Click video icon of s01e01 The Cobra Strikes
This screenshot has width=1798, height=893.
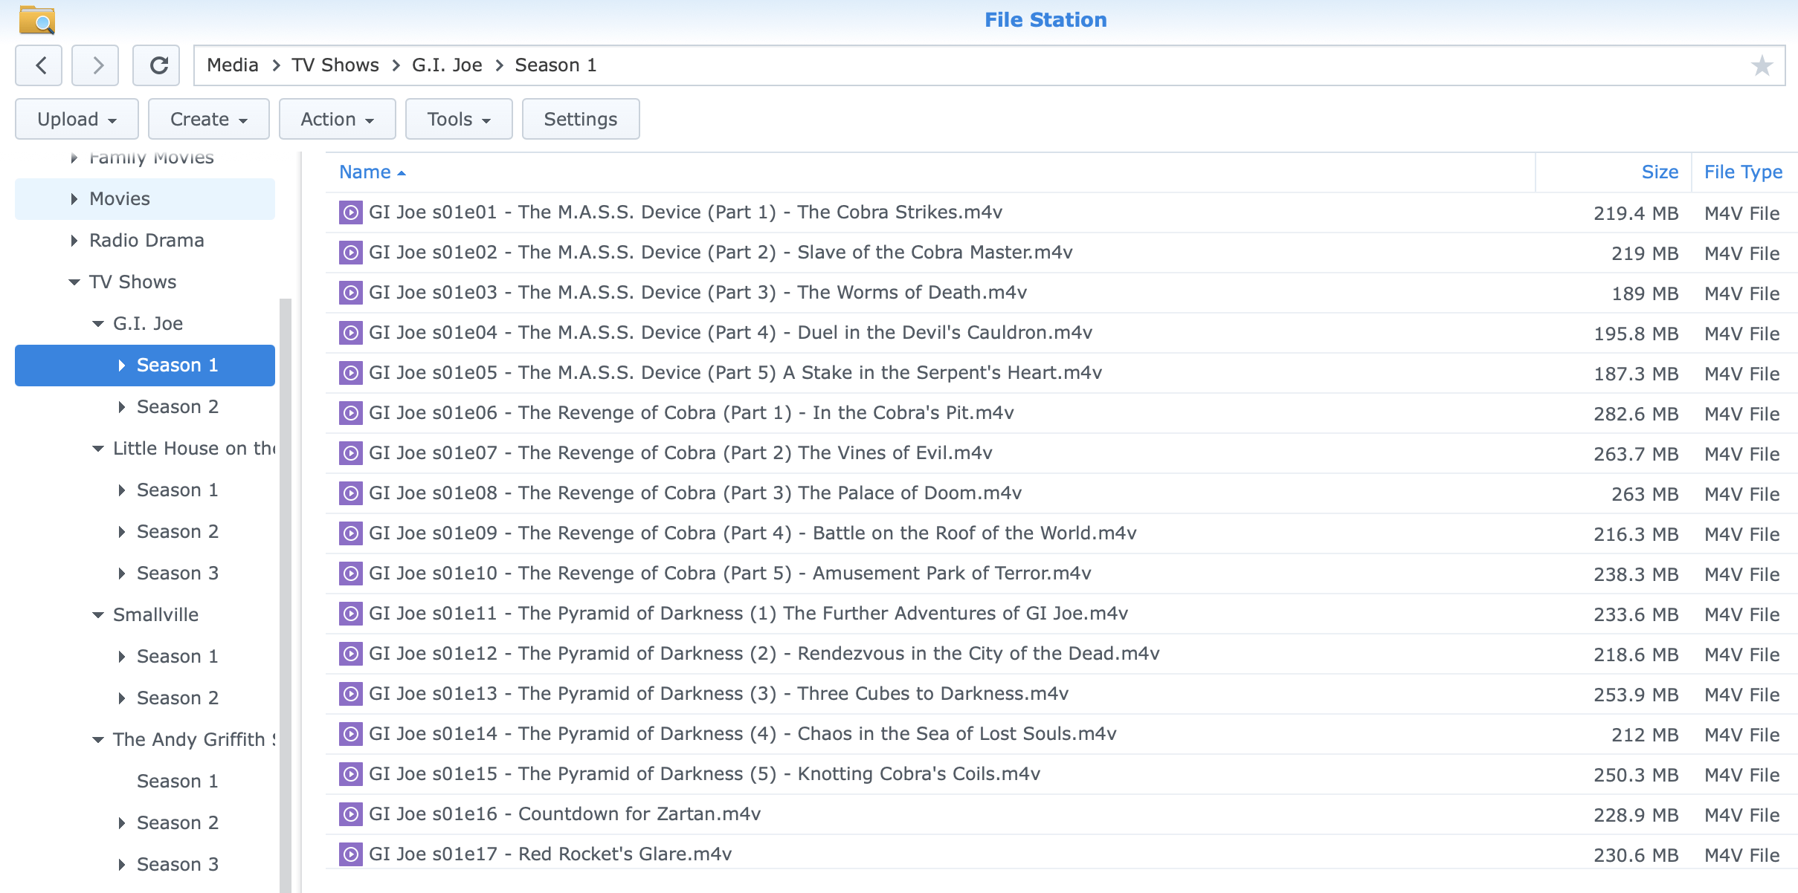(x=351, y=212)
